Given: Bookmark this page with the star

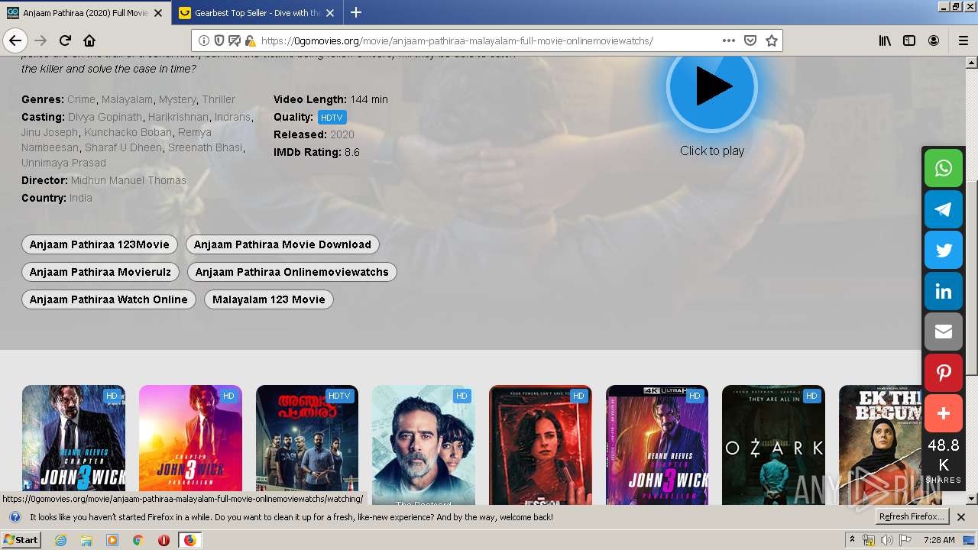Looking at the screenshot, I should pyautogui.click(x=772, y=40).
